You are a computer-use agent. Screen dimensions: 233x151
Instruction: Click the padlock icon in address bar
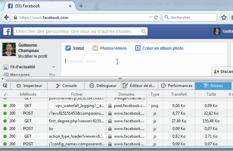click(x=15, y=18)
